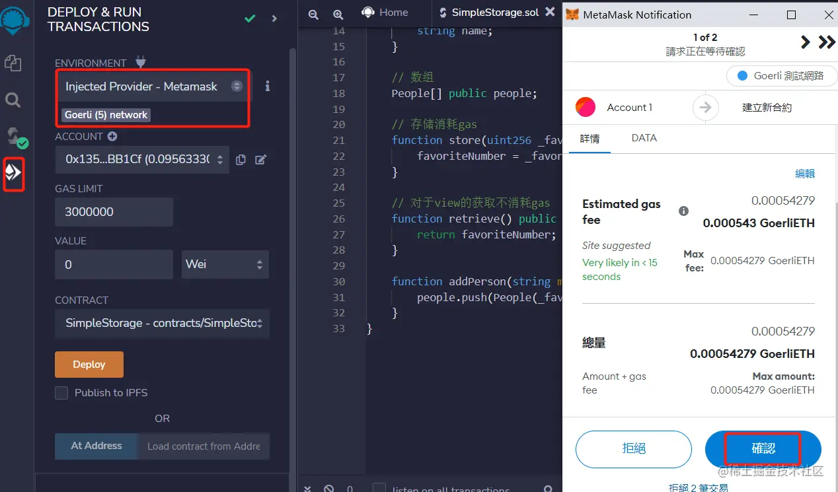Viewport: 838px width, 492px height.
Task: Open the SimpleStorage contract selection dropdown
Action: tap(162, 323)
